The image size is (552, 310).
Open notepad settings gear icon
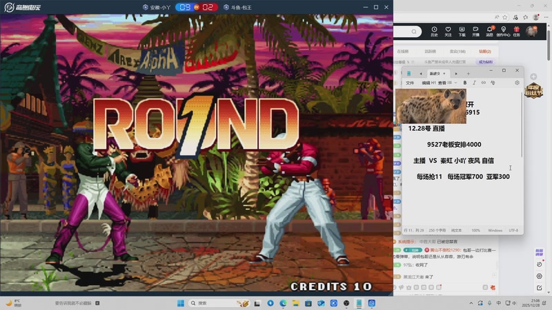[x=517, y=83]
